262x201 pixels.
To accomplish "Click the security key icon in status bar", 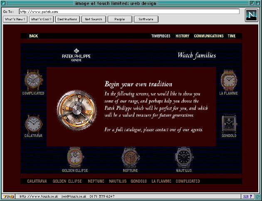I will [8, 196].
